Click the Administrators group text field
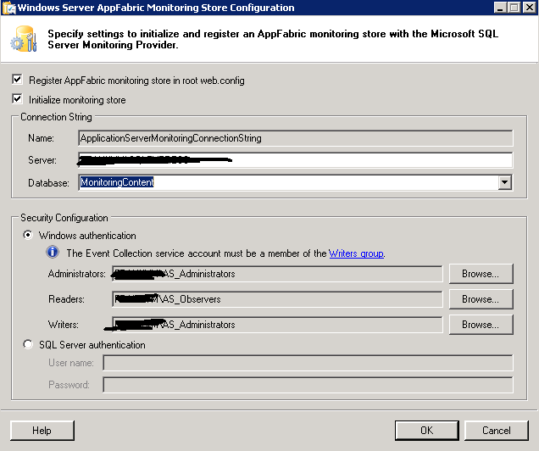This screenshot has height=451, width=539. 277,274
